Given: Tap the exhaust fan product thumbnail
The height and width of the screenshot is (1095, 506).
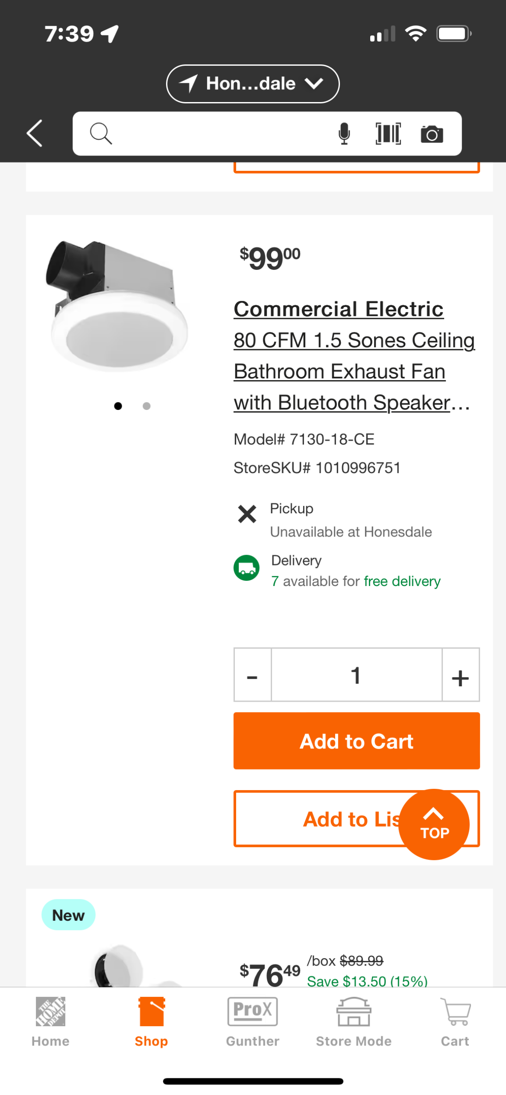Looking at the screenshot, I should pos(118,306).
